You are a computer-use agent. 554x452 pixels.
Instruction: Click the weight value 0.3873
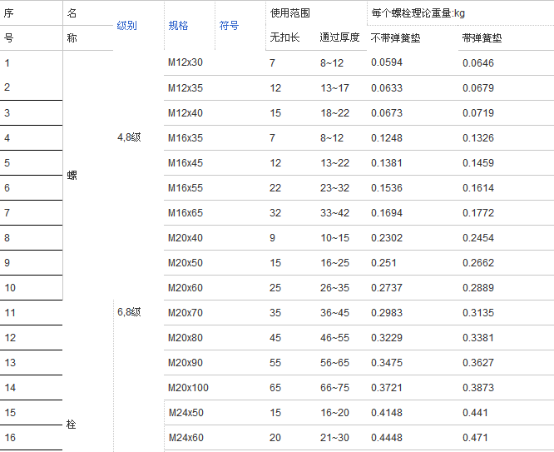[x=477, y=388]
